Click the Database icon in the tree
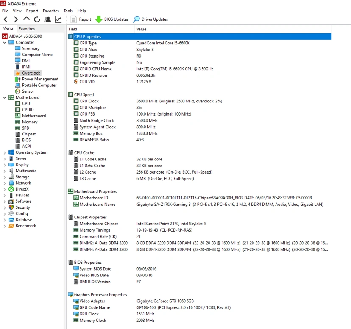The image size is (351, 329). [11, 220]
